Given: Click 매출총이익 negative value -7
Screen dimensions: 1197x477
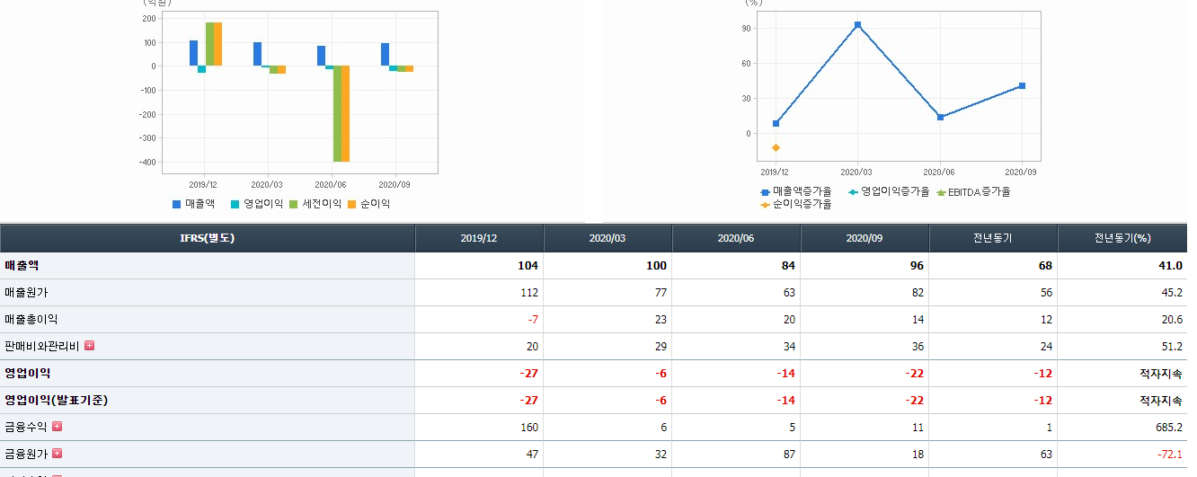Looking at the screenshot, I should [x=533, y=320].
